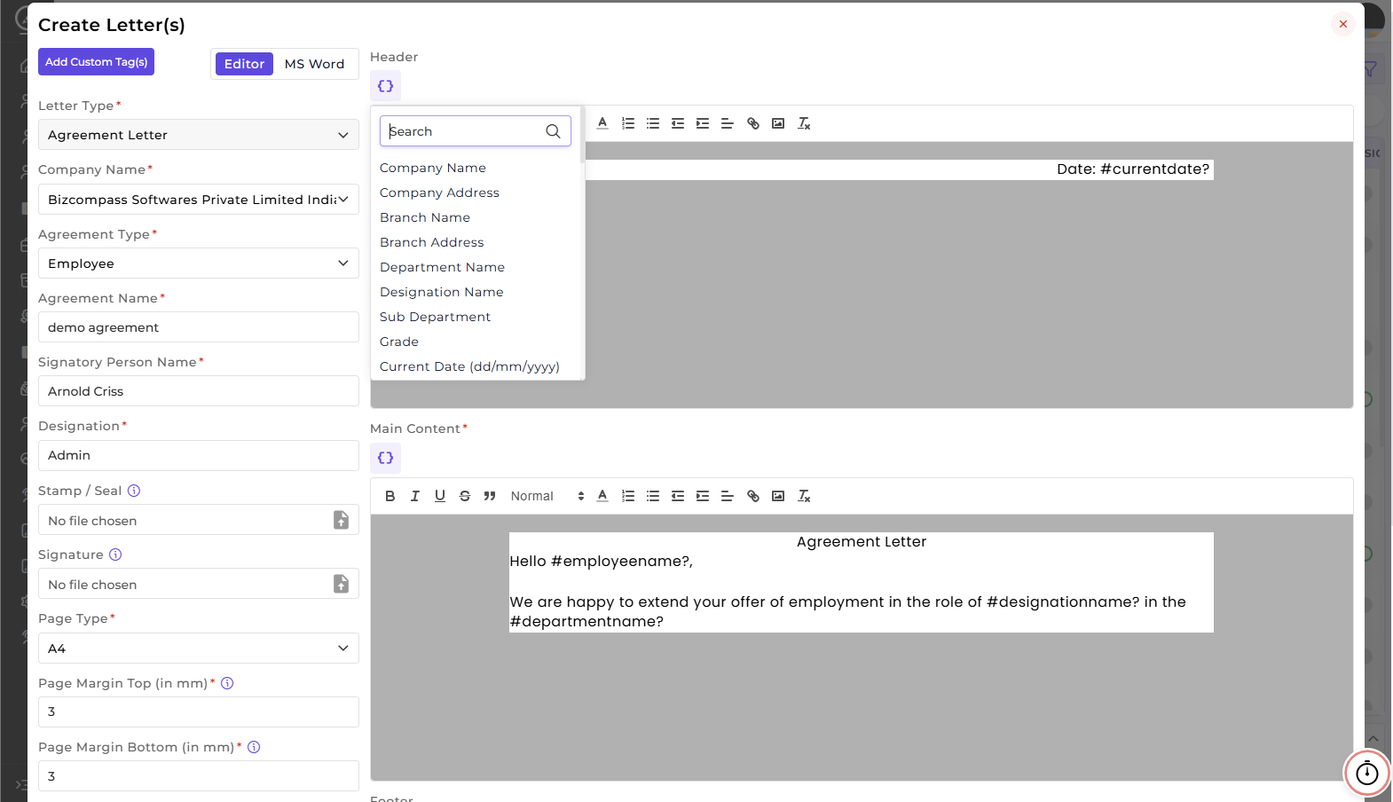Click the Main Content letter body text

[x=861, y=582]
